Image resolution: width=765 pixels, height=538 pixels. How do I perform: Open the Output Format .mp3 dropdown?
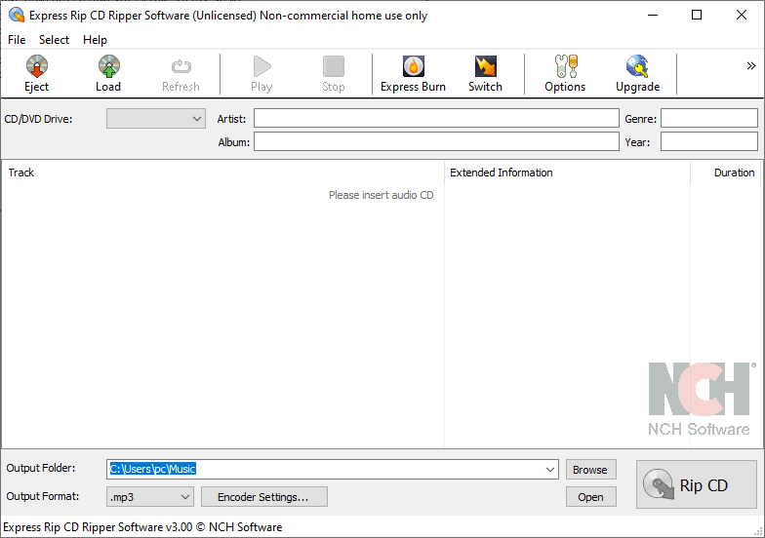point(150,497)
